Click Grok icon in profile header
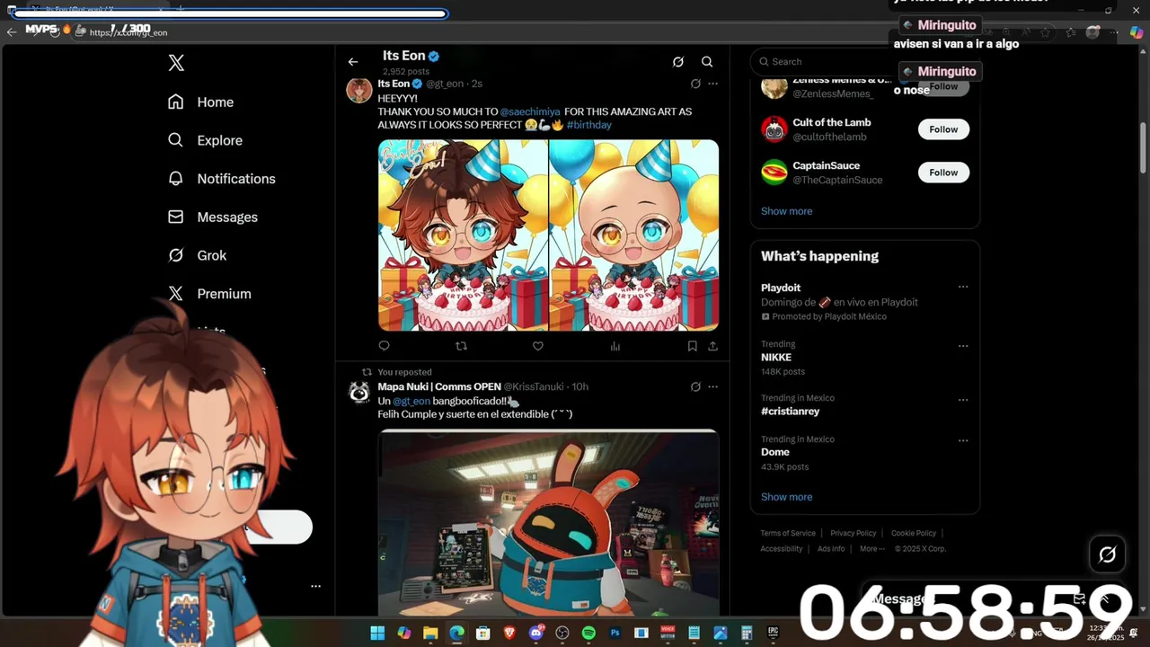This screenshot has width=1150, height=647. click(678, 62)
